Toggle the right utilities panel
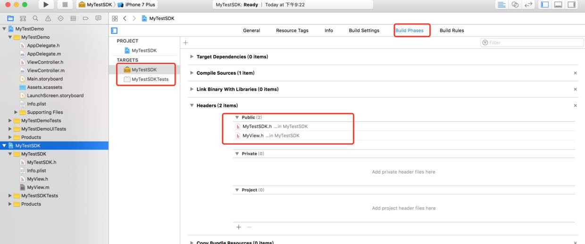The image size is (585, 244). click(x=571, y=5)
